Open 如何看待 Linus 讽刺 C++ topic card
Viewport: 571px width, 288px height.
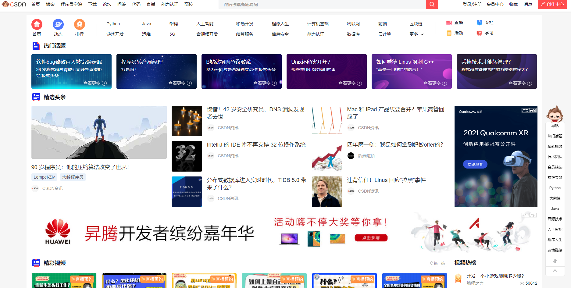412,71
